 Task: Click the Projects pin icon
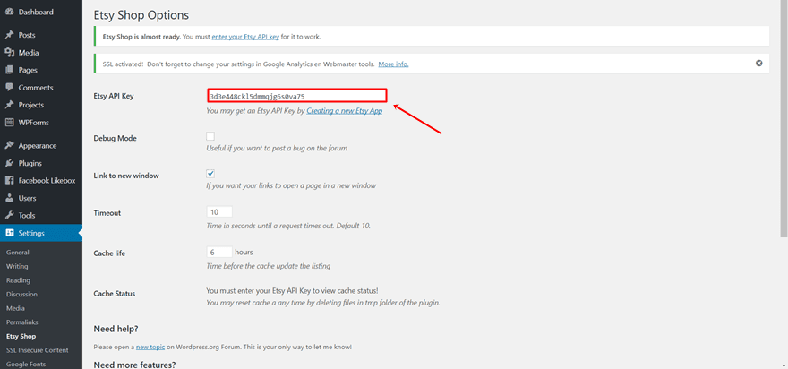point(9,105)
